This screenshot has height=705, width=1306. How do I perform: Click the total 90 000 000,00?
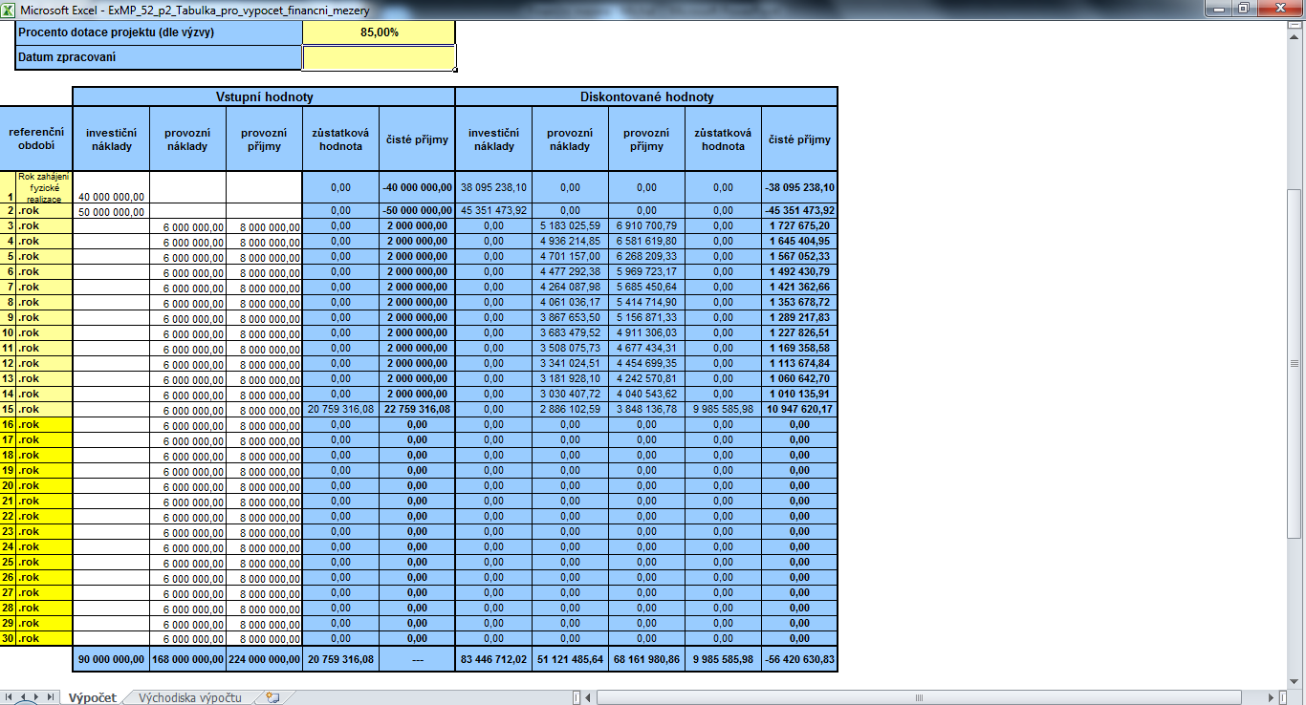pos(111,659)
